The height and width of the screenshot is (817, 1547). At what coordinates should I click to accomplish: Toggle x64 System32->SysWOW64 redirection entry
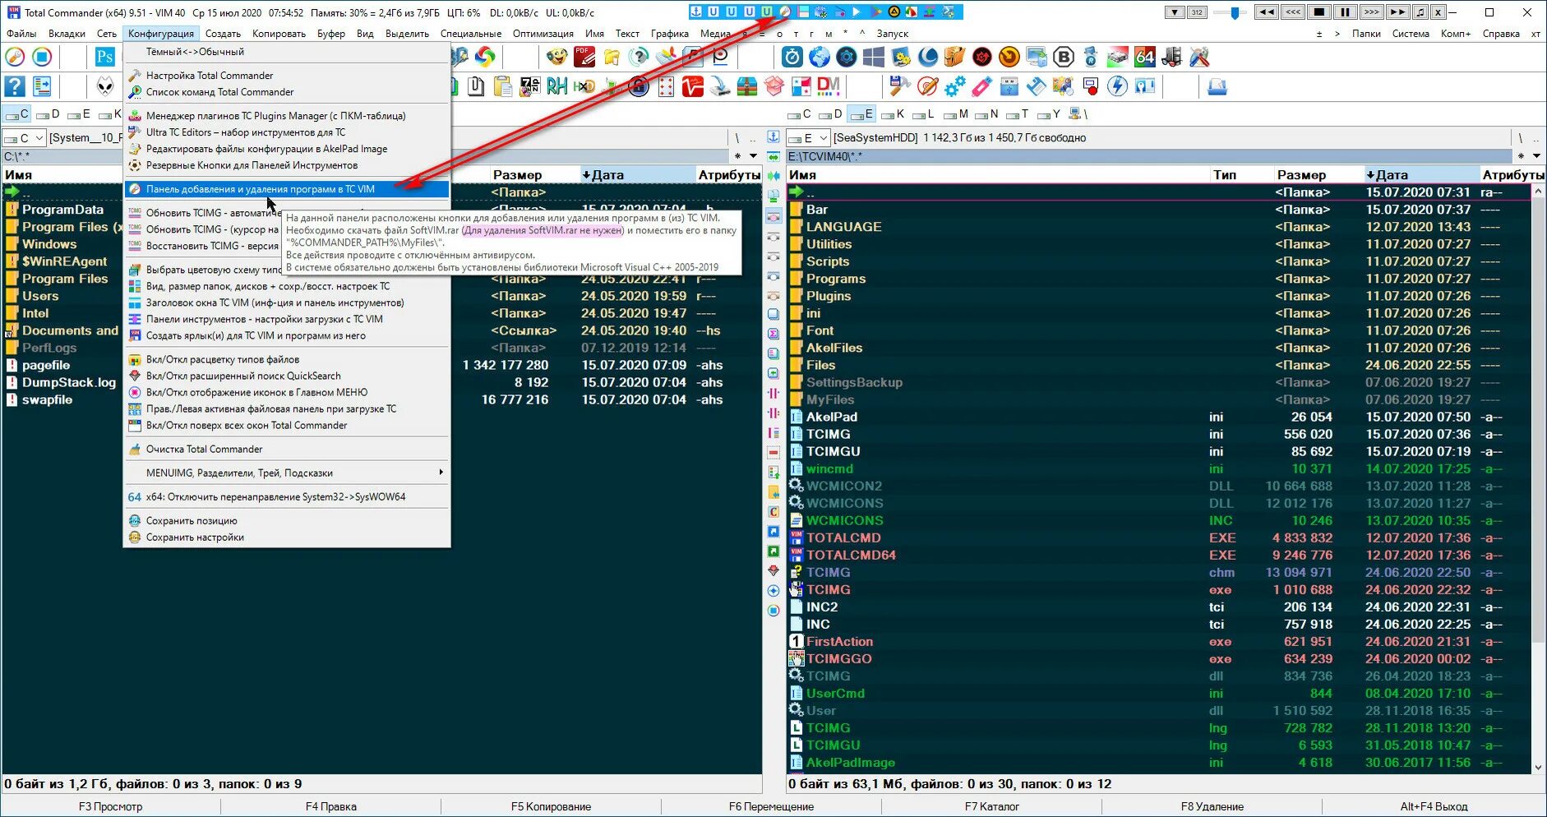287,496
